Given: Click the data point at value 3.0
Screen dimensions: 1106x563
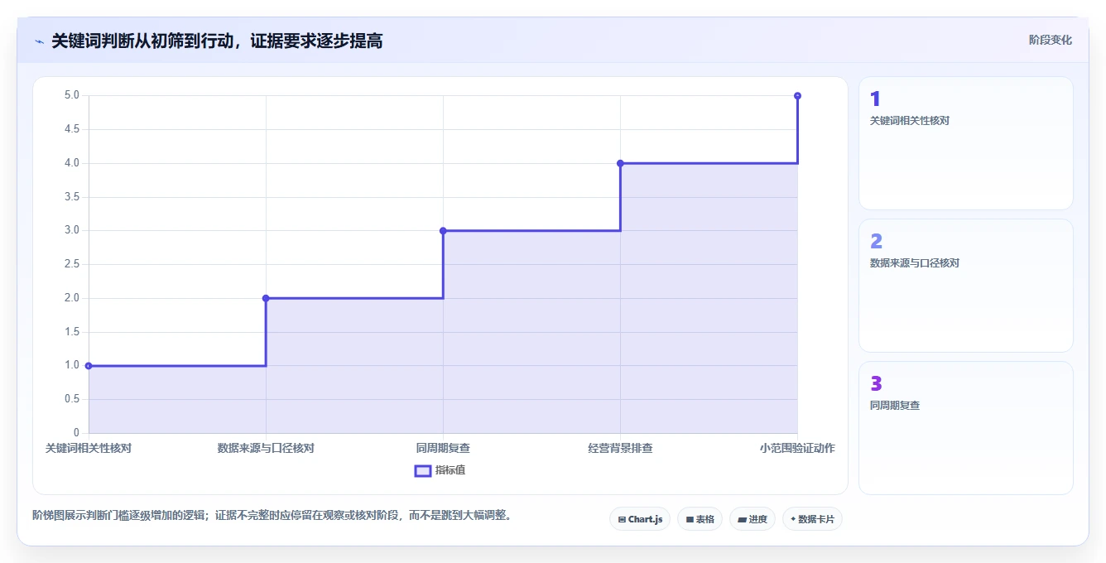Looking at the screenshot, I should [x=443, y=231].
